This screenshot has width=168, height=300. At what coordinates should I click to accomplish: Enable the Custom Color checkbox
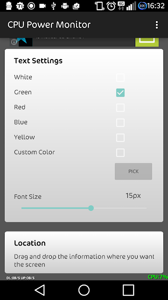pos(120,153)
